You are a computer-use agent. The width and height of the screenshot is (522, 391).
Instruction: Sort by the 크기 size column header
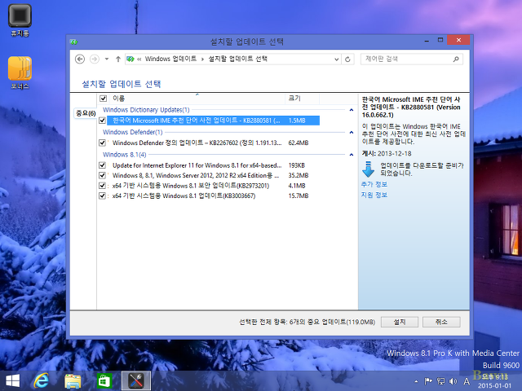pos(294,98)
